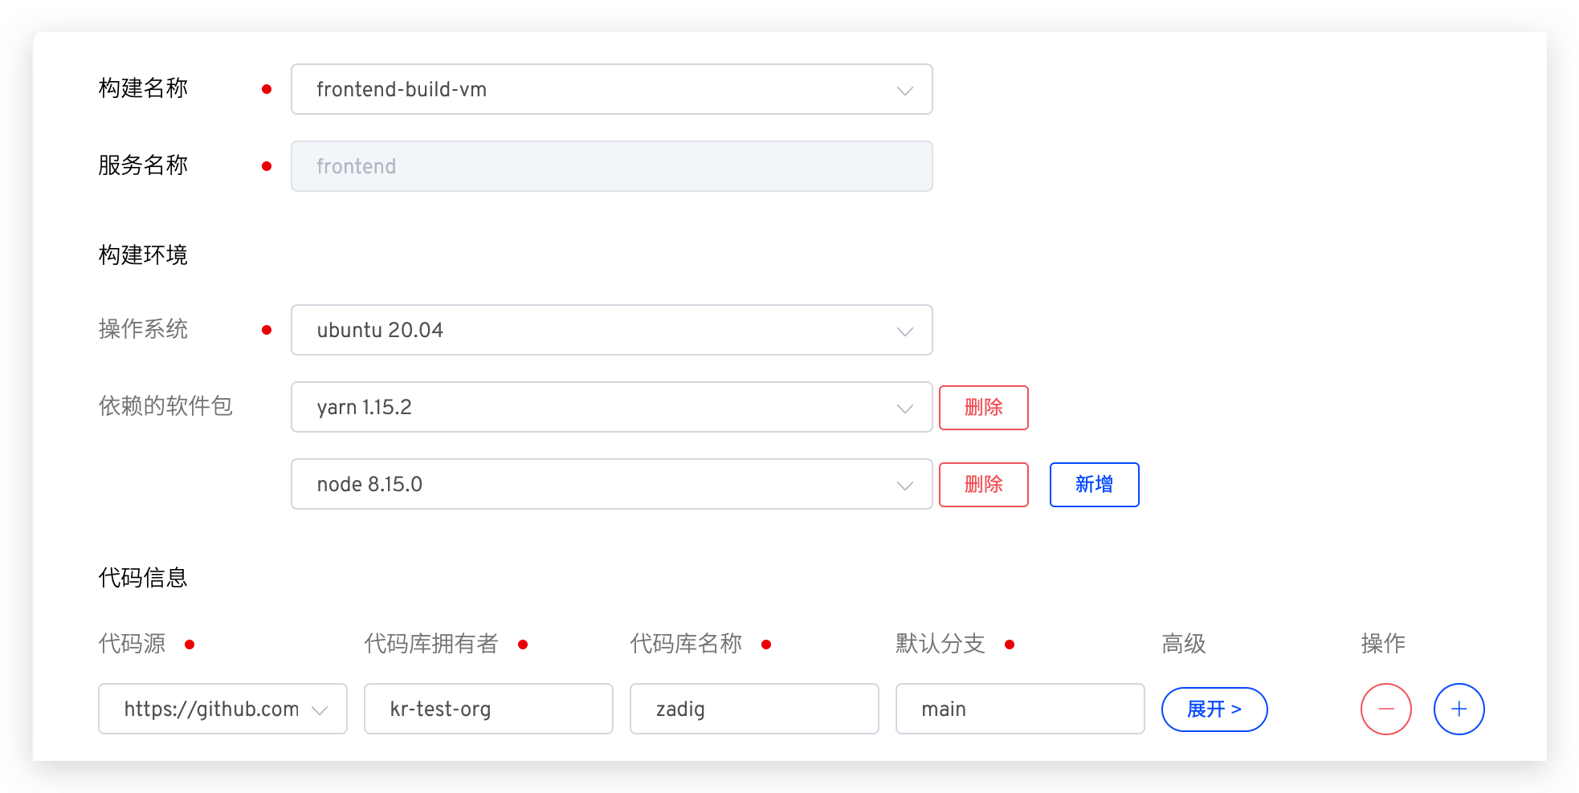Click the kr-test-org repository owner field

pyautogui.click(x=488, y=709)
